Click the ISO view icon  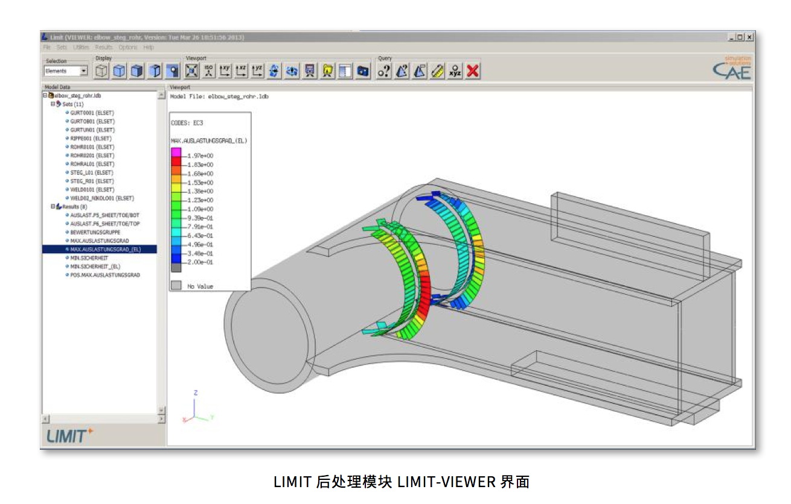tap(209, 71)
